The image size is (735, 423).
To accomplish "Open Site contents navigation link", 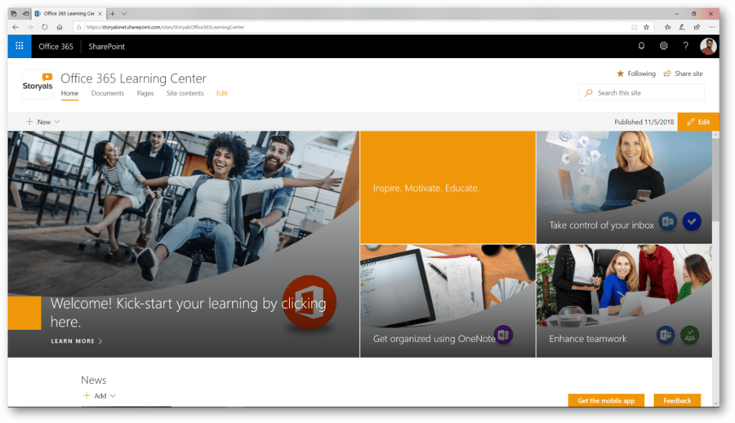I will (x=185, y=93).
